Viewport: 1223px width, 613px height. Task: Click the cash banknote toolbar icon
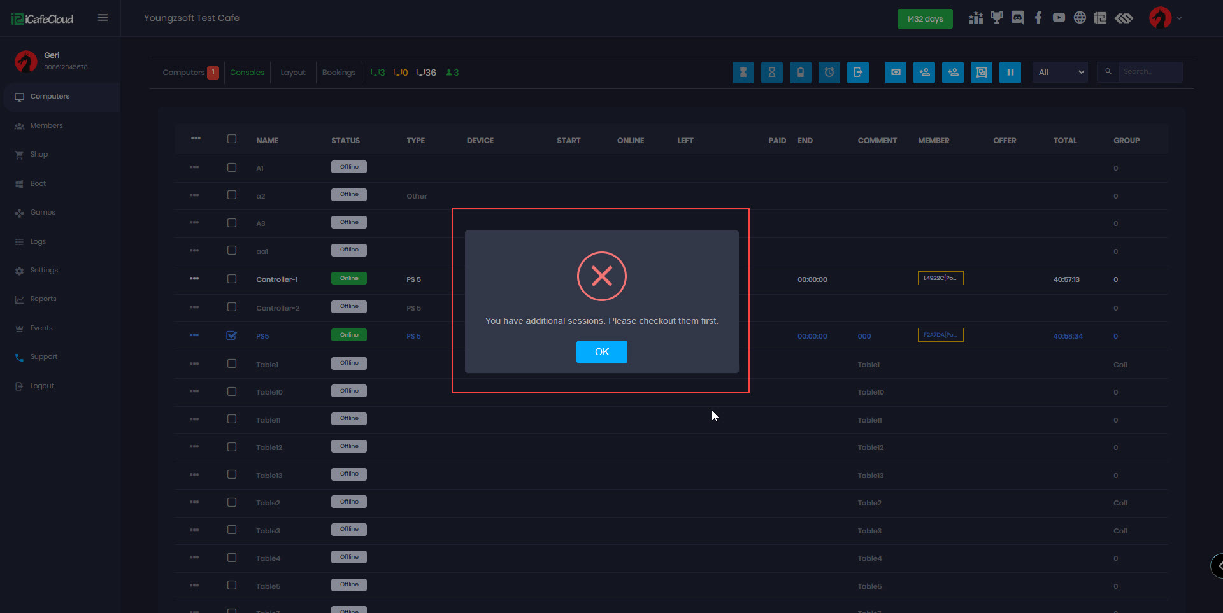[895, 73]
